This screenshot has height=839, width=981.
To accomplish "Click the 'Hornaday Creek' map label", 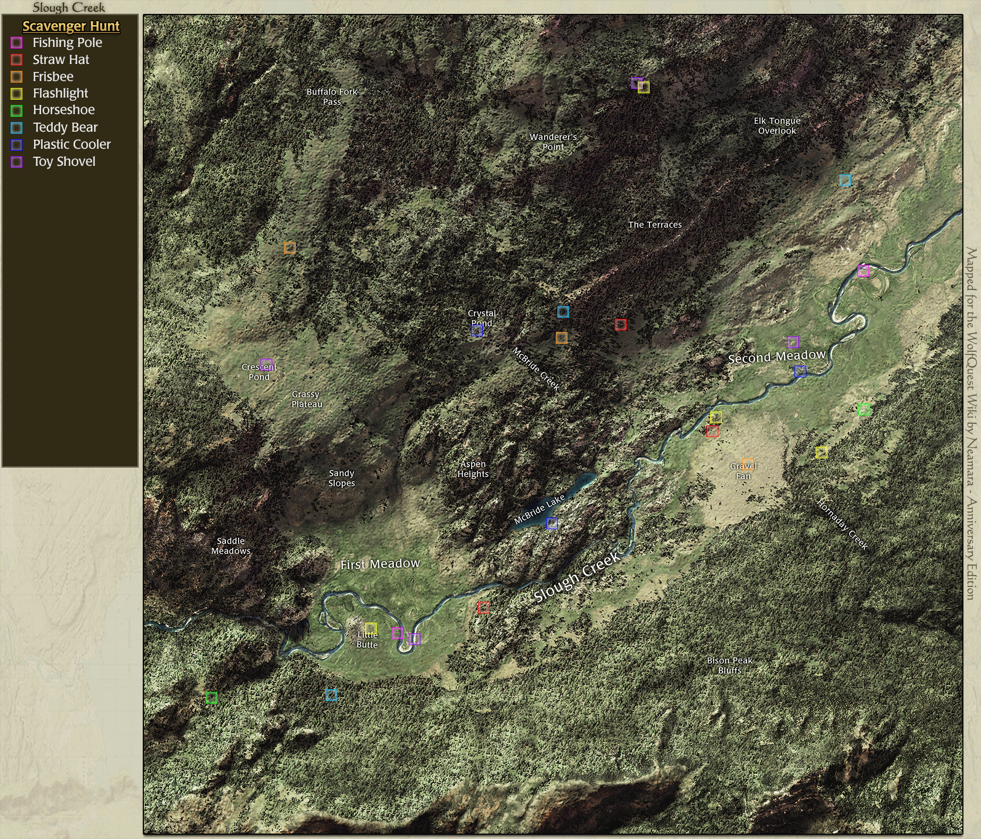I will click(x=842, y=525).
